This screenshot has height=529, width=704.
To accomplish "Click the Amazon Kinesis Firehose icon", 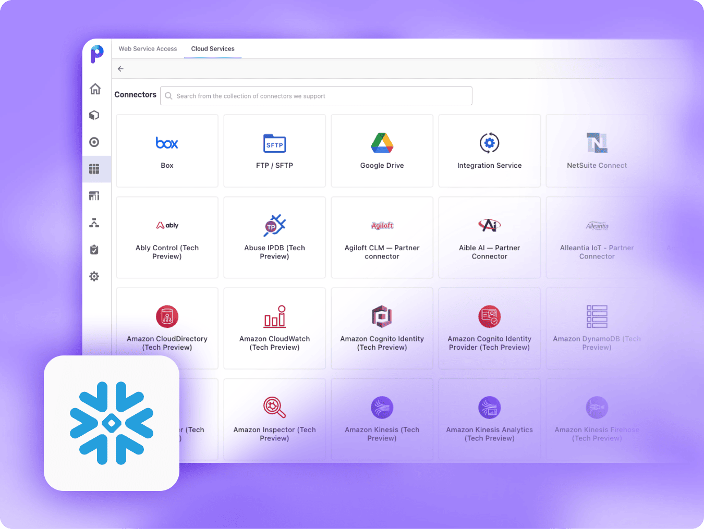I will coord(597,408).
